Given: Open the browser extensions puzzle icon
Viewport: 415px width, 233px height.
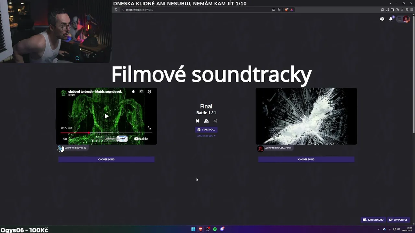Looking at the screenshot, I should 383,10.
